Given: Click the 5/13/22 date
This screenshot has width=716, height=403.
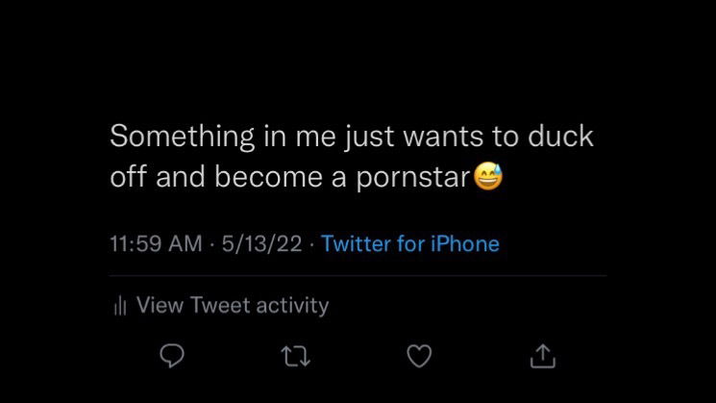Looking at the screenshot, I should [x=261, y=243].
